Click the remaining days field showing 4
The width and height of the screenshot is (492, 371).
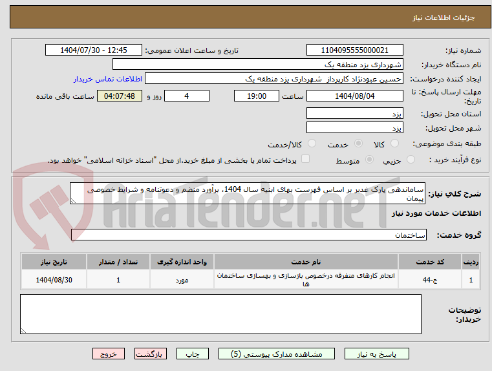pos(187,96)
